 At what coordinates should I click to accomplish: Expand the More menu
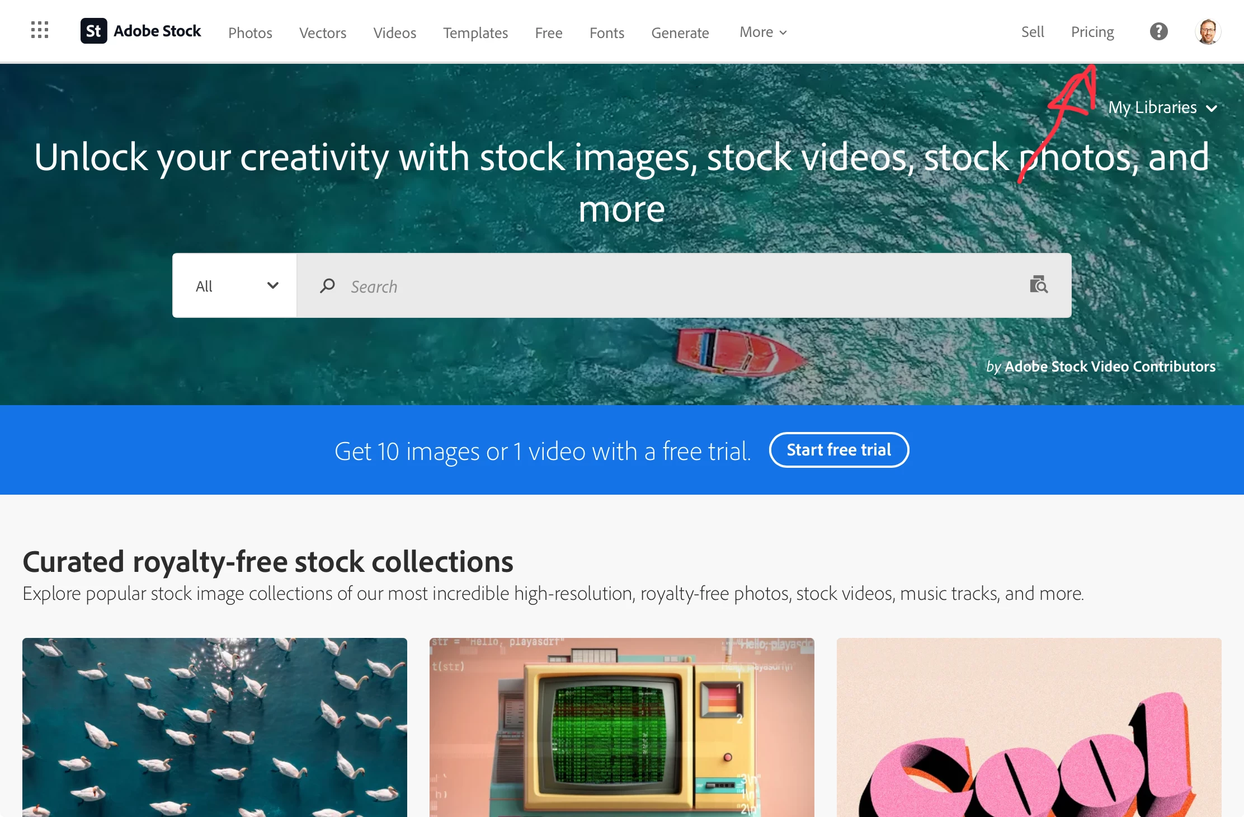tap(763, 32)
